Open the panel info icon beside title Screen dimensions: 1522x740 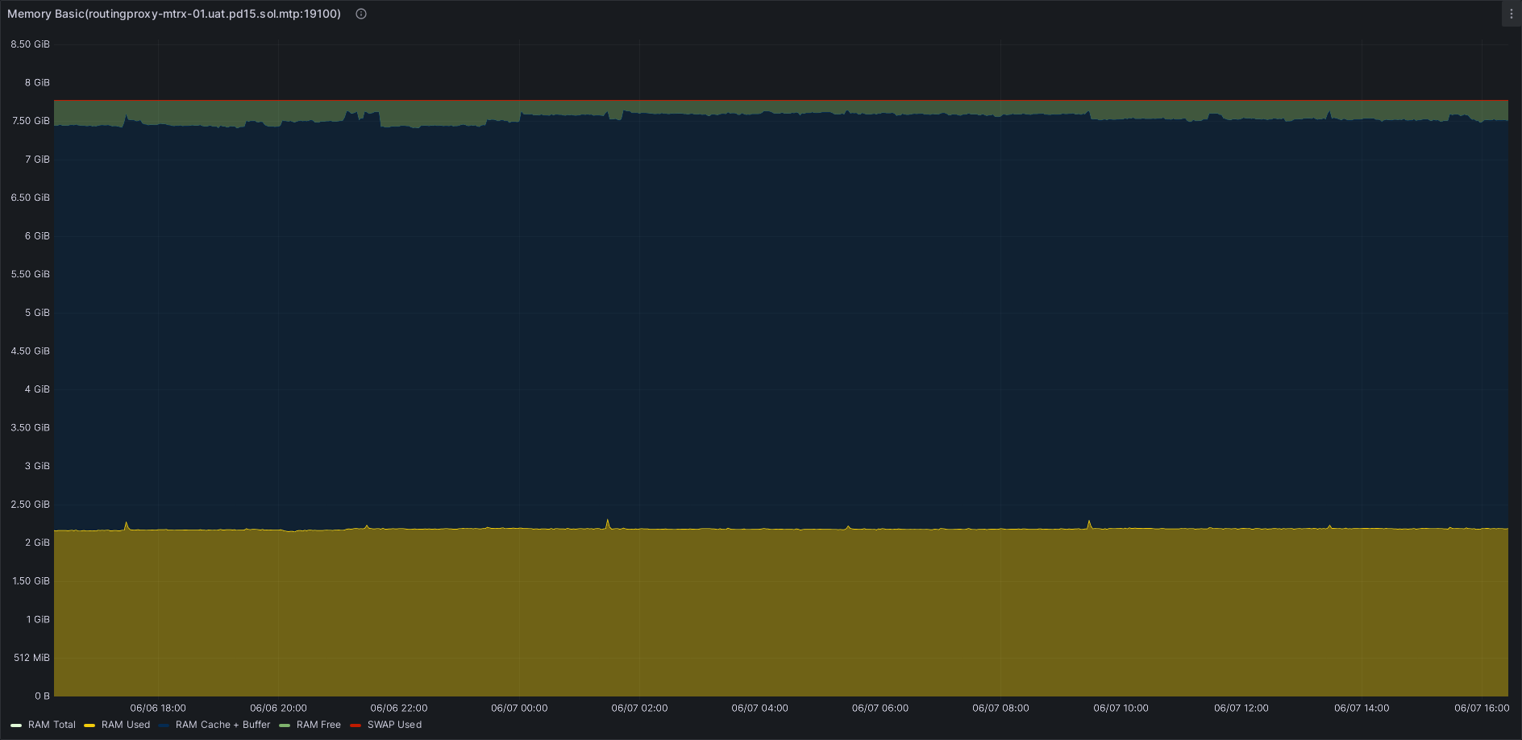(361, 14)
